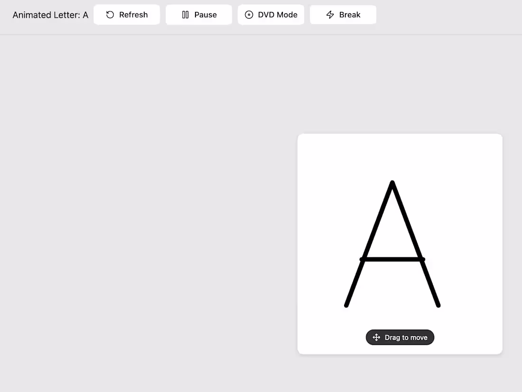Break the letter apart
Screen dimensions: 522x392
click(x=343, y=15)
